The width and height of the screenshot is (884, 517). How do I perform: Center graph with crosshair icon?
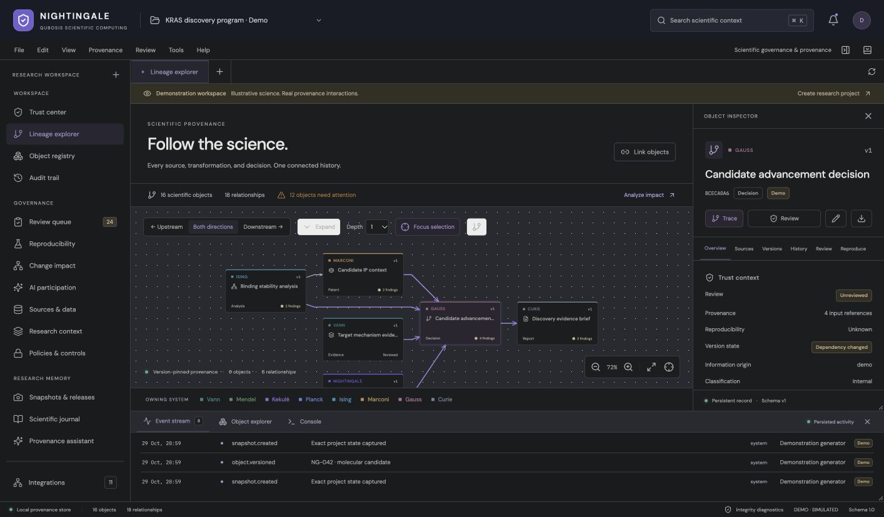669,367
